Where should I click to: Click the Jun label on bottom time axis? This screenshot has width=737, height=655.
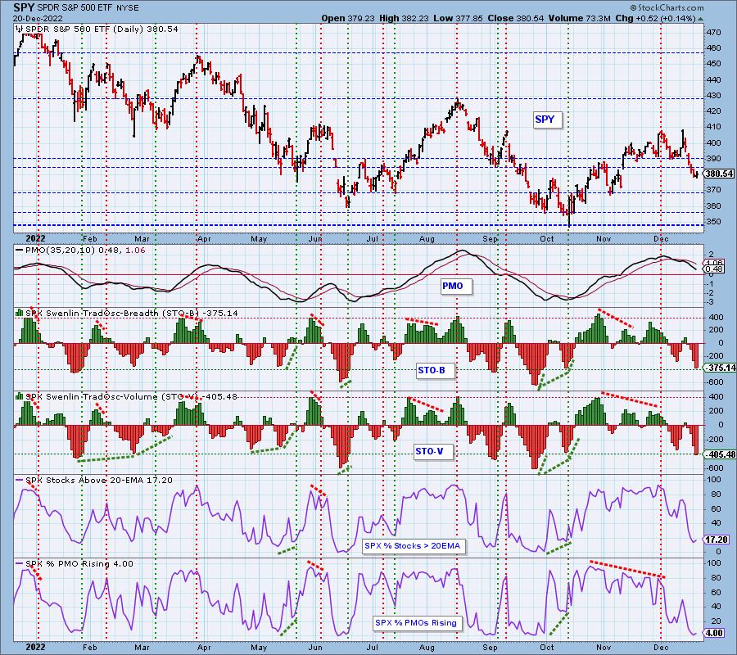(x=315, y=647)
